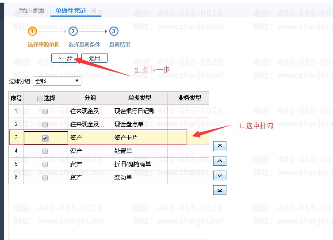Select the 现金盘点单 cell
This screenshot has height=240, width=333.
pyautogui.click(x=140, y=124)
